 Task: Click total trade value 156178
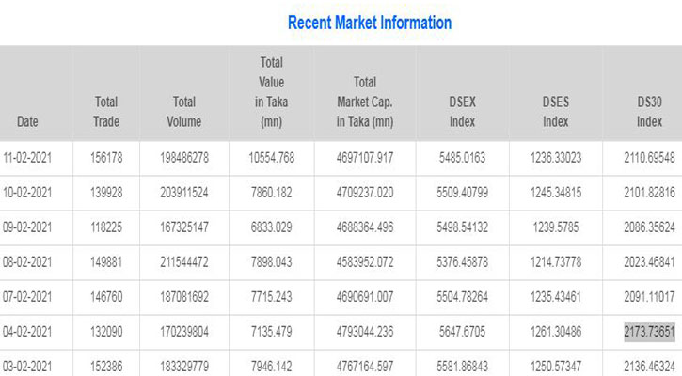tap(106, 158)
